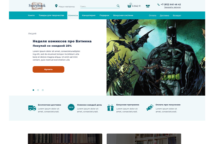Click the magnifier search icon
The image size is (214, 144).
[x=118, y=6]
